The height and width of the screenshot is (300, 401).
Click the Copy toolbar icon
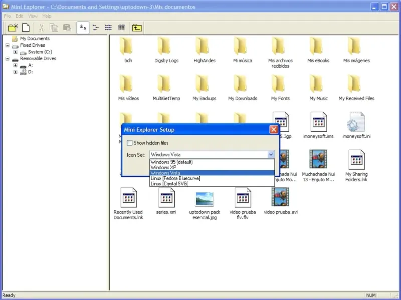(54, 28)
